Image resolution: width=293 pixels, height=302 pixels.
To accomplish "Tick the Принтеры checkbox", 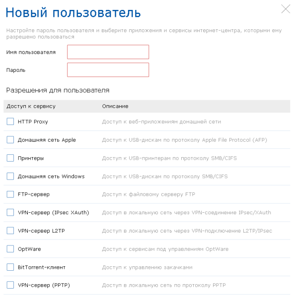I will click(x=10, y=158).
